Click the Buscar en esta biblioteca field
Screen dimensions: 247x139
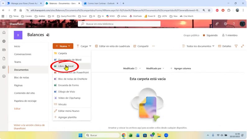tap(119, 24)
